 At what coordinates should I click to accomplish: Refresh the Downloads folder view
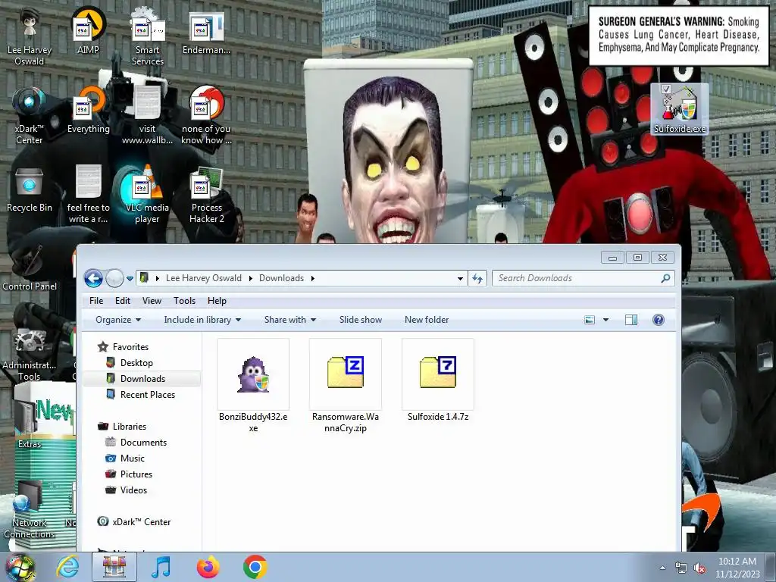click(x=477, y=278)
